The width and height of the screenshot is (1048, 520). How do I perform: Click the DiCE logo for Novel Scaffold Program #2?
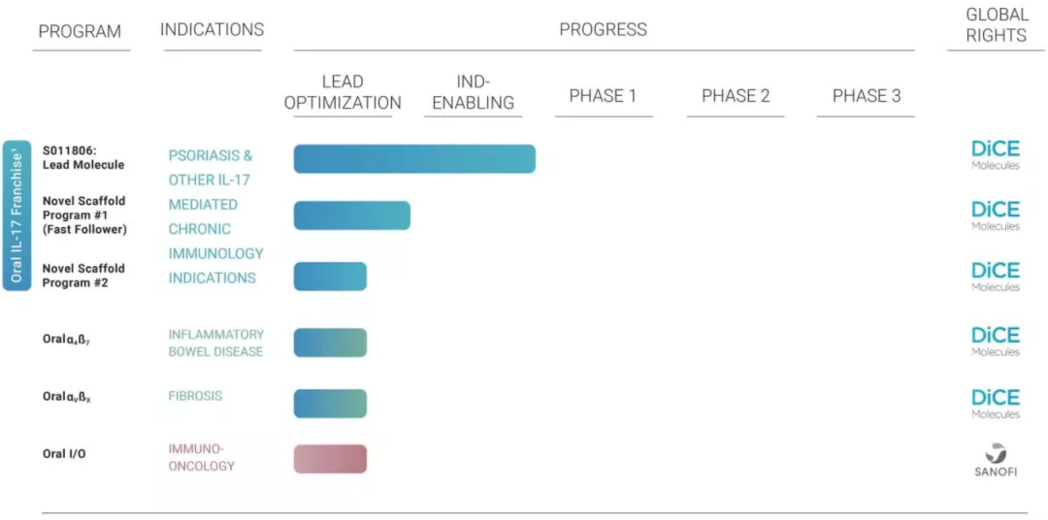point(996,276)
